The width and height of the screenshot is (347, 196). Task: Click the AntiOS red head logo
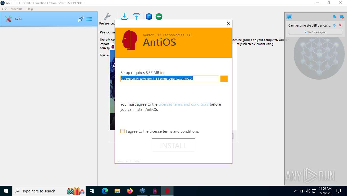(130, 40)
